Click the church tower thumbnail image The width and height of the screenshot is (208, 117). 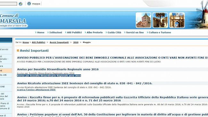(x=143, y=20)
